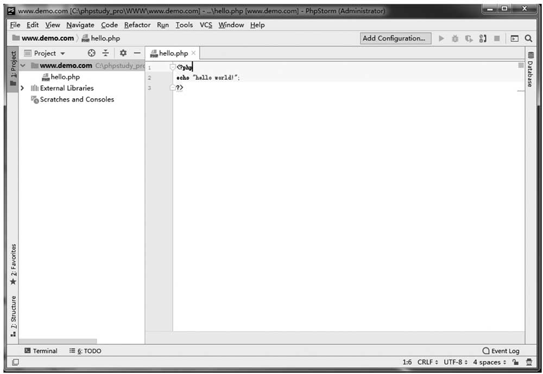Click the Collapse All icon in Project panel

[x=105, y=53]
